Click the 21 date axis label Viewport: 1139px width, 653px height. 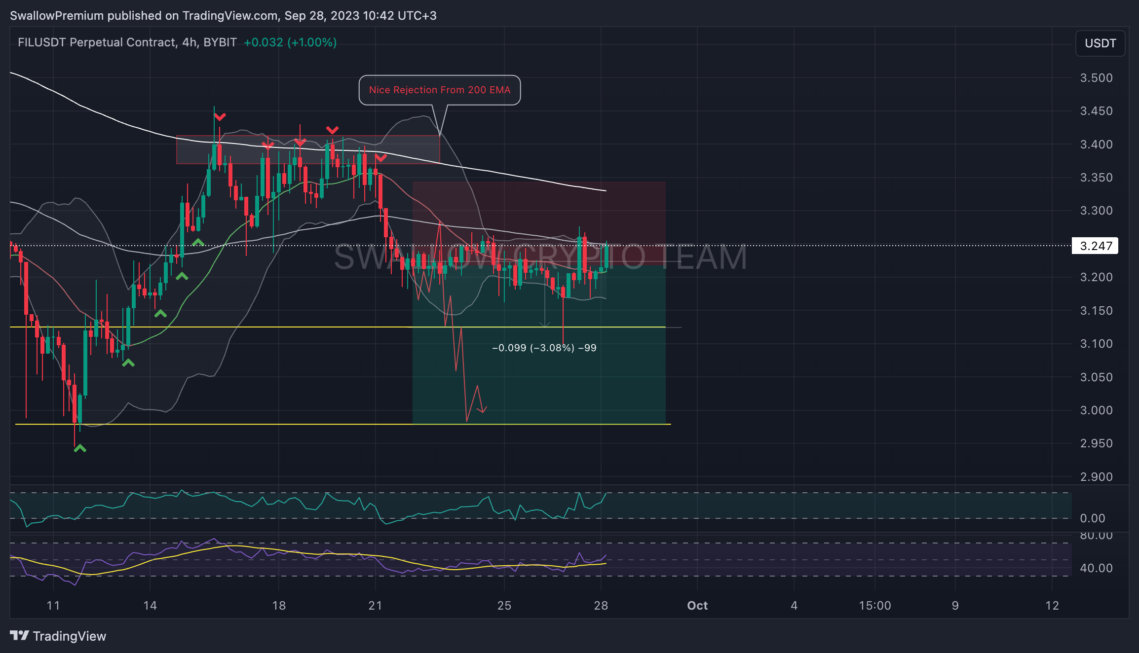point(376,606)
